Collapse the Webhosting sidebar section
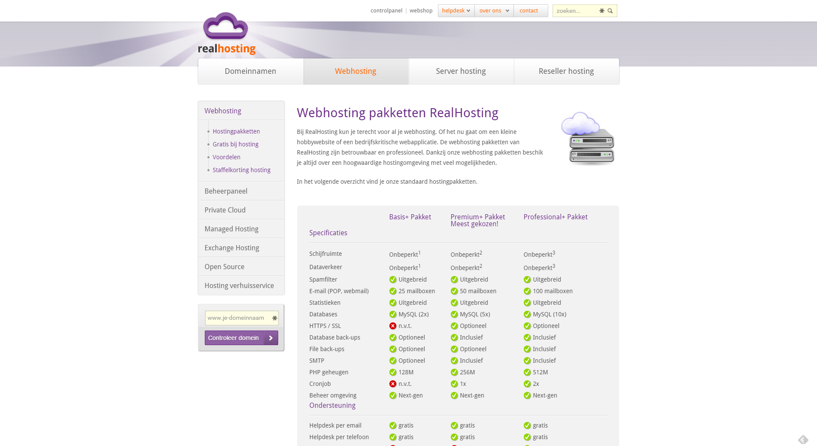Screen dimensions: 817x446 coord(223,111)
